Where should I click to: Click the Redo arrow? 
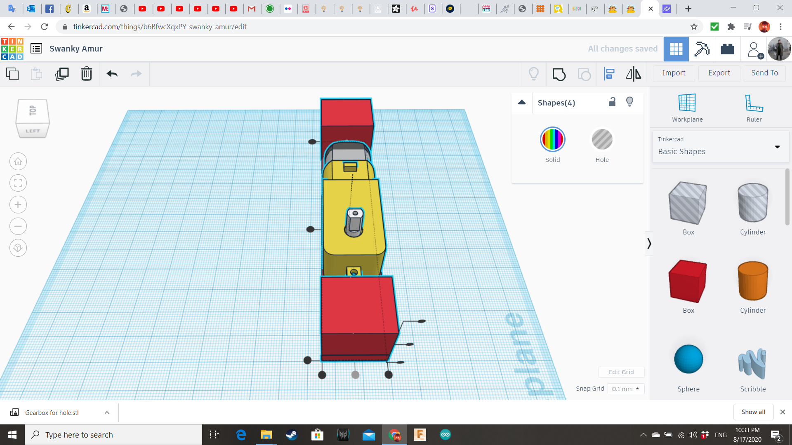[136, 74]
